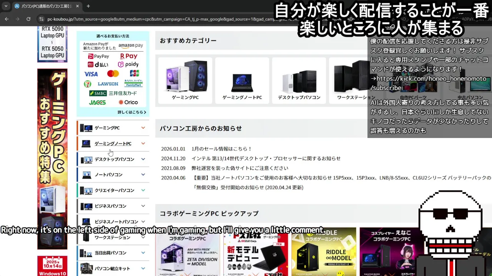Click the おすすめカテゴリー heading

(x=188, y=40)
